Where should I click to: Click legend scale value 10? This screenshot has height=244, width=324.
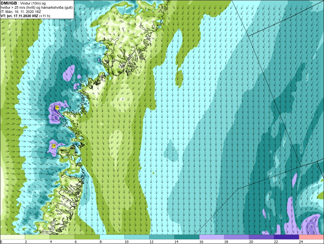click(126, 242)
